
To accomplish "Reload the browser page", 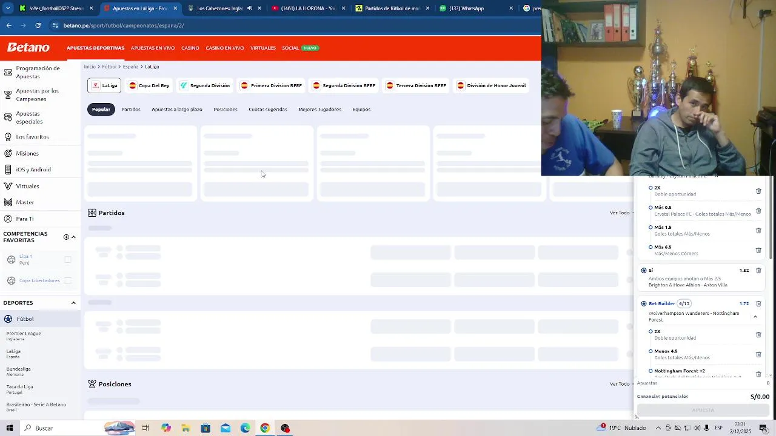I will tap(38, 25).
